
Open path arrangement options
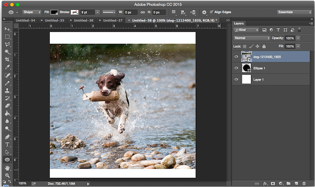click(x=193, y=12)
